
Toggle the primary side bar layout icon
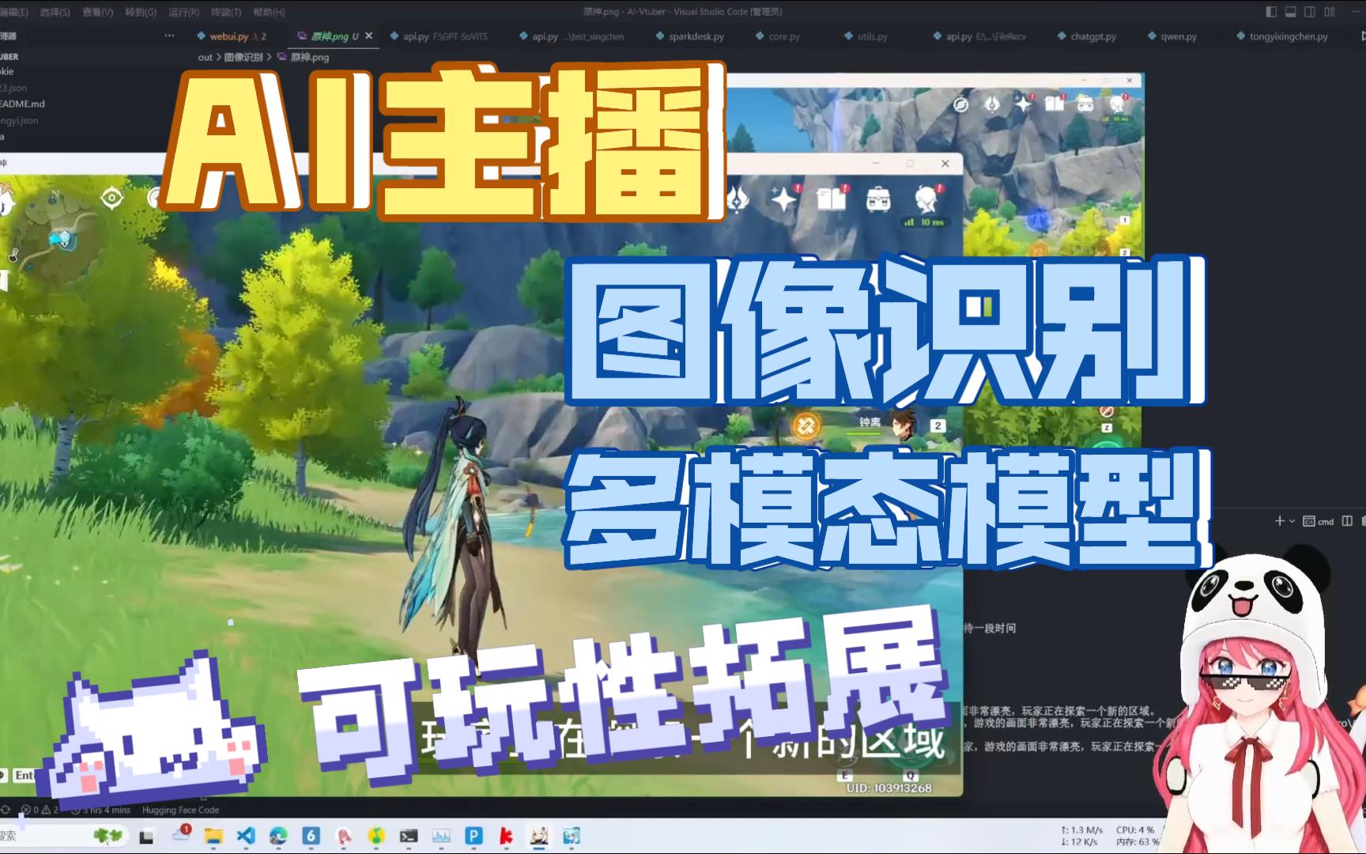point(1271,12)
